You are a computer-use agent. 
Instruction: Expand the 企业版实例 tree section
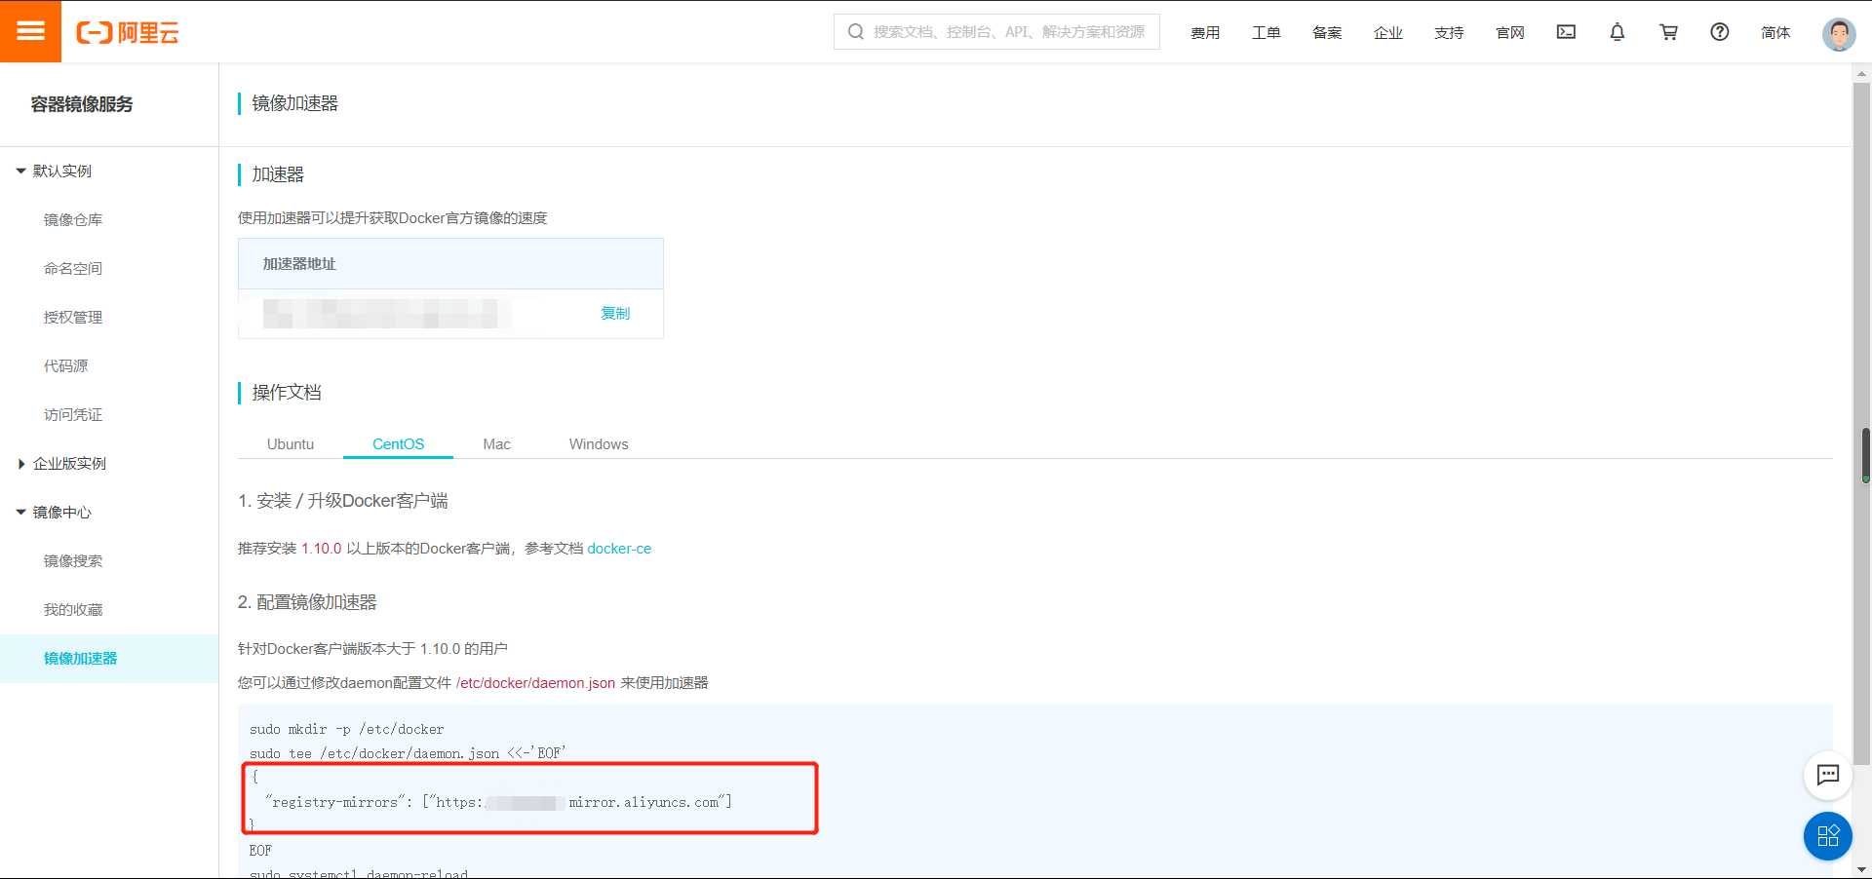(x=21, y=464)
